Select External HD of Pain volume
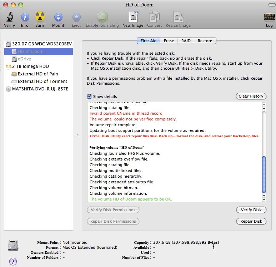Screen dimensions: 276x267 coord(39,74)
